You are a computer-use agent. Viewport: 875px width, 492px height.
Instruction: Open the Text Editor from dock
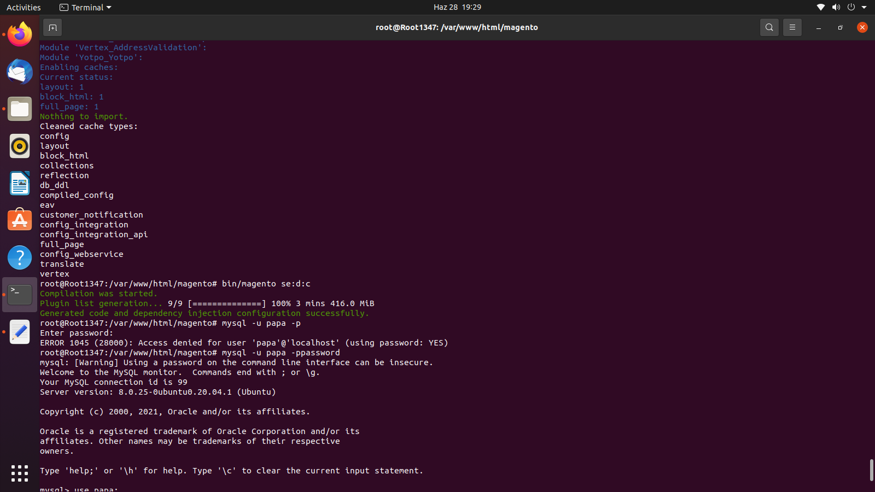20,332
